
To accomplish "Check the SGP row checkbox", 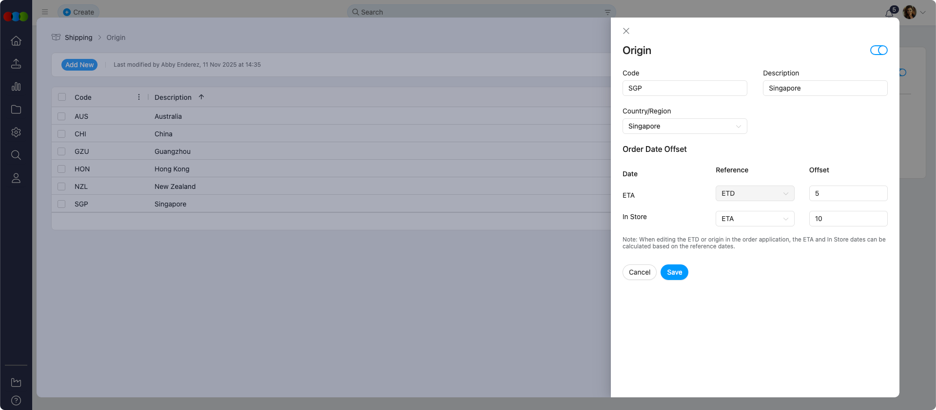I will (x=61, y=204).
